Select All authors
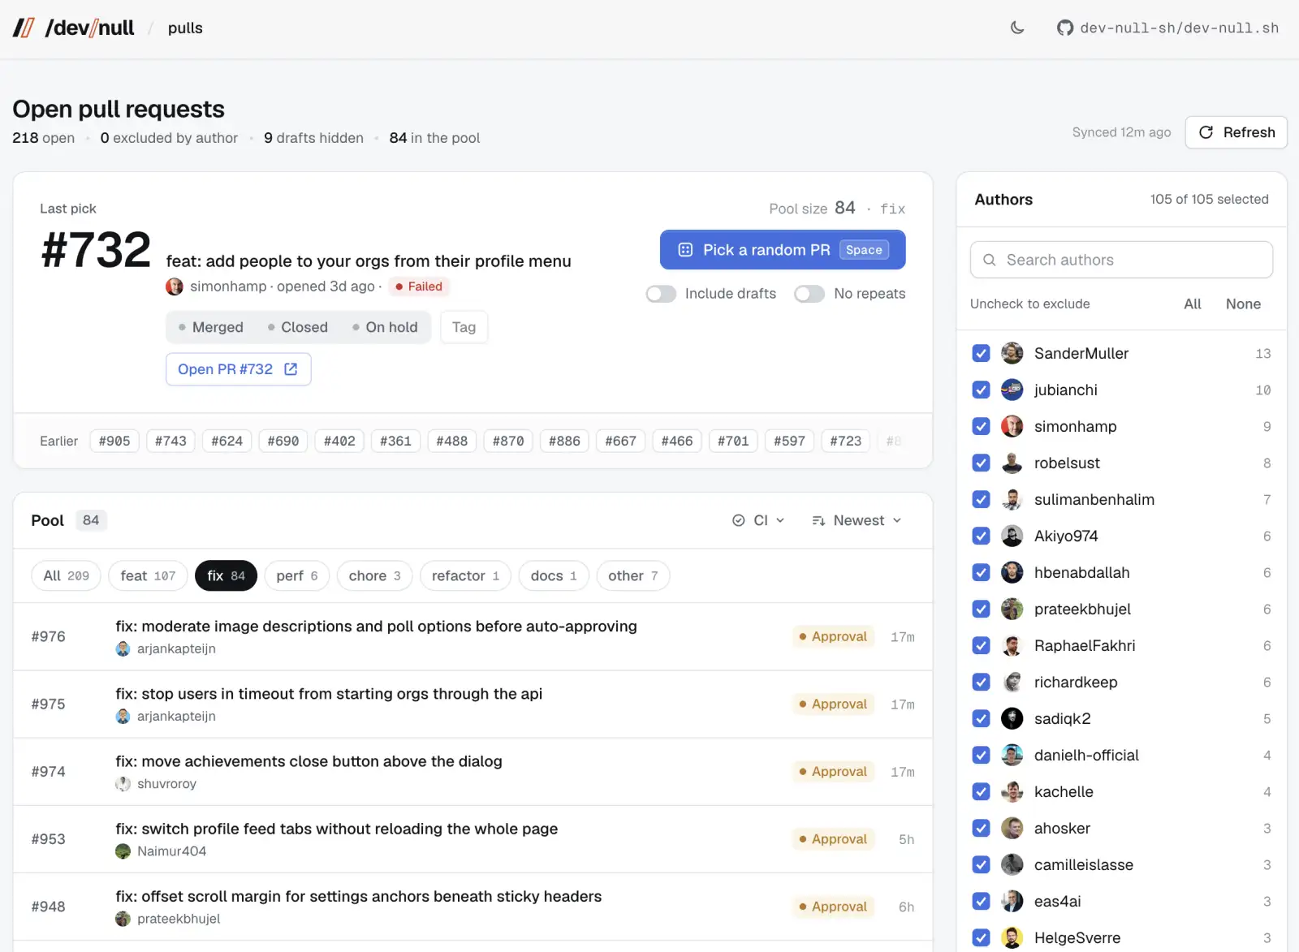 tap(1193, 304)
